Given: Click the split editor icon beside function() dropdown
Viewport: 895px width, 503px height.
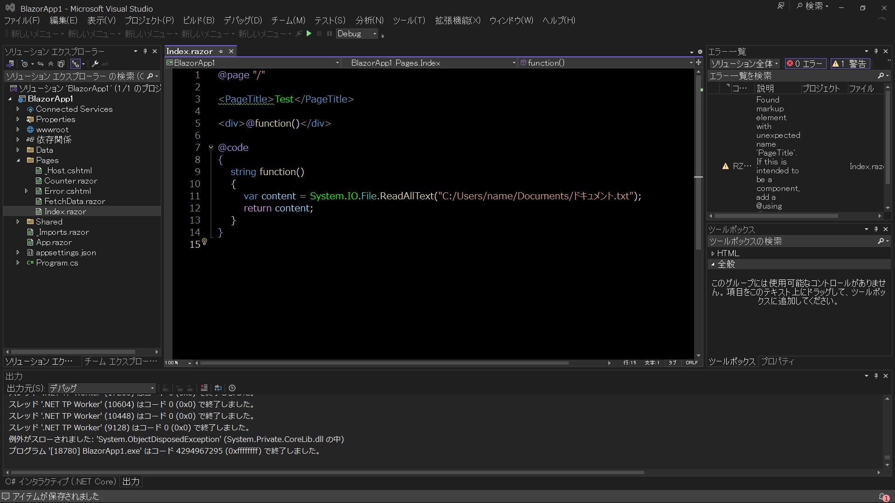Looking at the screenshot, I should coord(698,62).
